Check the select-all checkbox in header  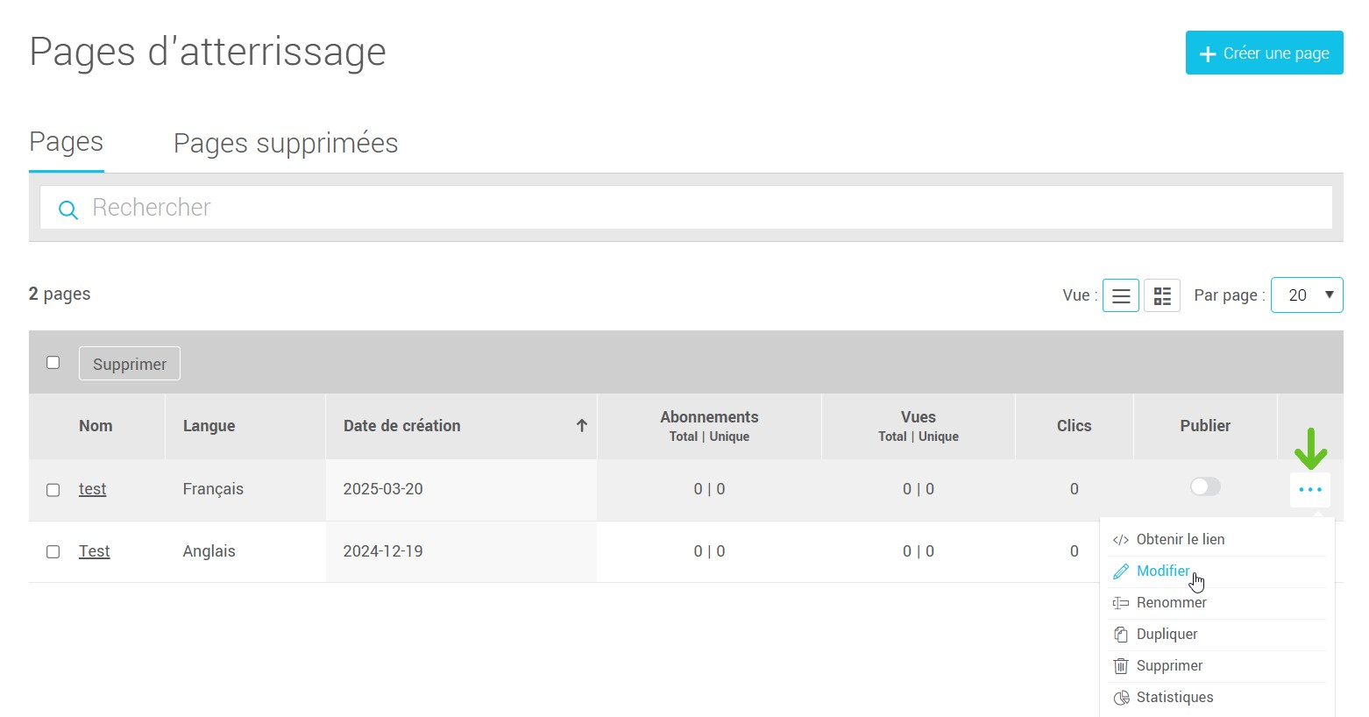[x=53, y=363]
